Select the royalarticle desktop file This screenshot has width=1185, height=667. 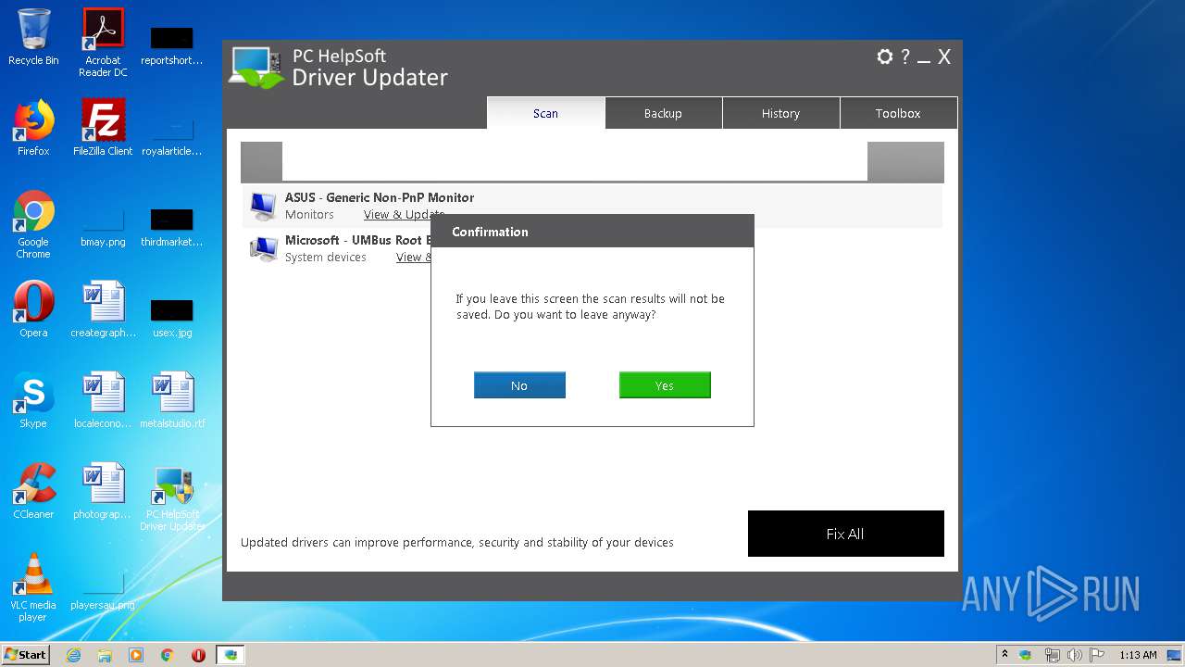tap(172, 137)
